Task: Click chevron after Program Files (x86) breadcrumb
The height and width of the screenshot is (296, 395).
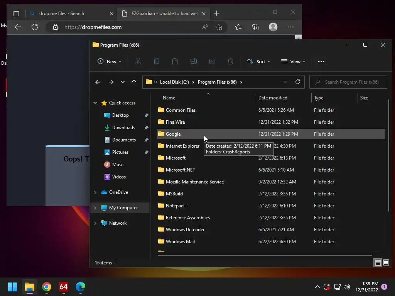Action: click(x=241, y=82)
